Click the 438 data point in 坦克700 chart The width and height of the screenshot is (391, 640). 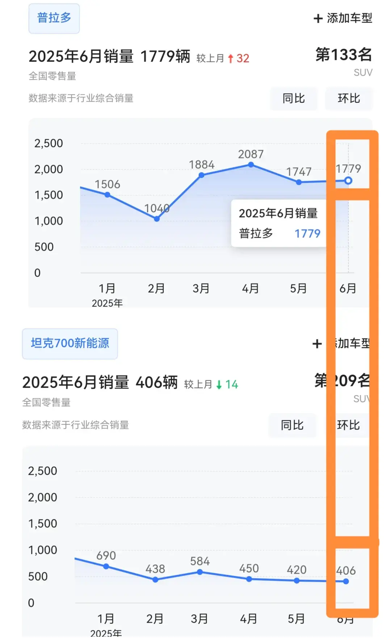coord(155,580)
